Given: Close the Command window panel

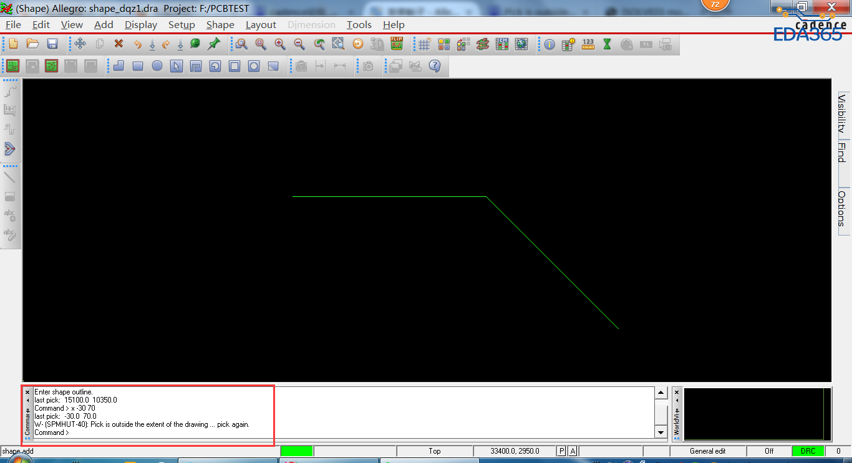Looking at the screenshot, I should point(27,393).
